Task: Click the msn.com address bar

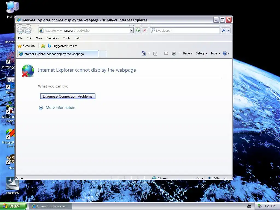Action: (x=84, y=31)
